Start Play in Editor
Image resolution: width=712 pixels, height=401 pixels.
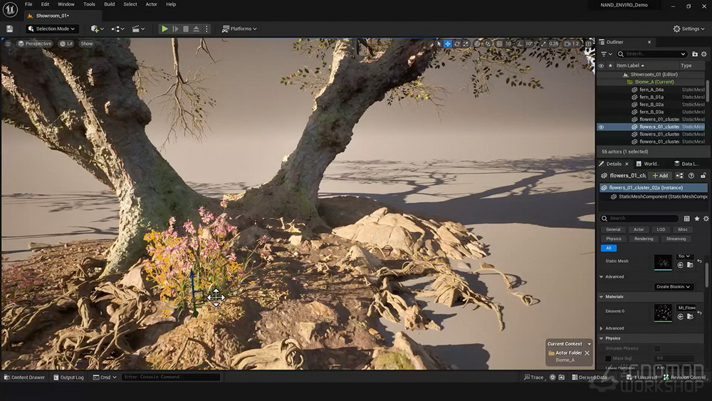click(x=165, y=28)
